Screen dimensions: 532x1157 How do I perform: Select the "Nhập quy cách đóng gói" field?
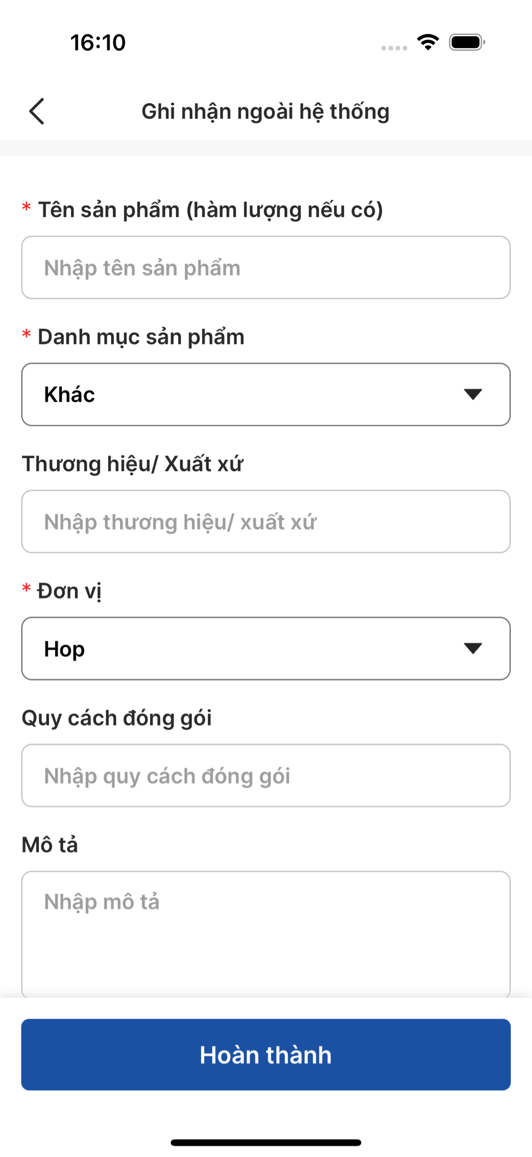pos(265,776)
